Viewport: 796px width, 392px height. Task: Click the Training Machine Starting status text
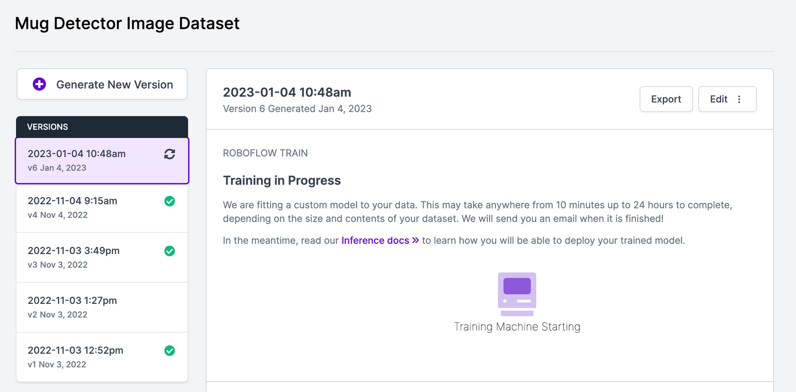pyautogui.click(x=517, y=327)
